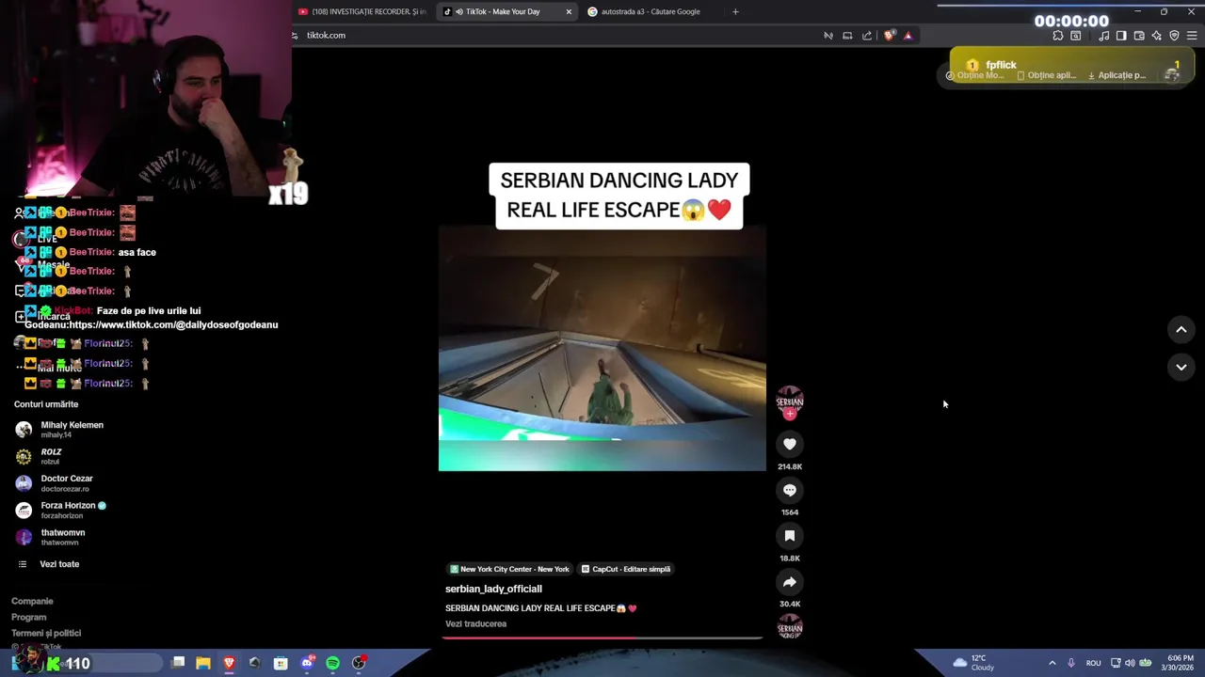Screen dimensions: 1205x677
Task: Show hidden system tray icons
Action: 1052,663
